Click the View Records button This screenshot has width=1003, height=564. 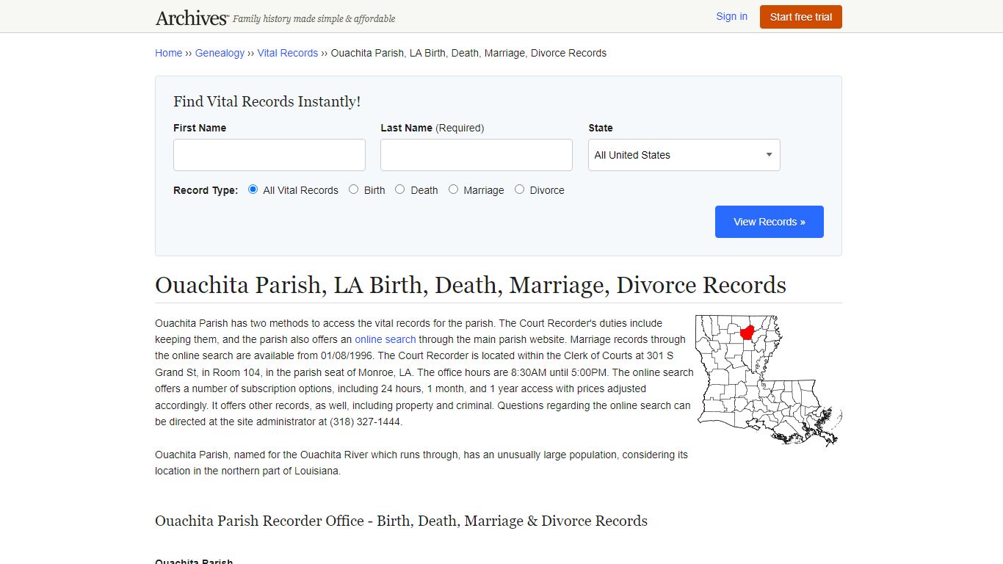tap(770, 222)
